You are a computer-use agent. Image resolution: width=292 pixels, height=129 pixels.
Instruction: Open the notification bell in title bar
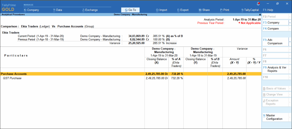(258, 3)
